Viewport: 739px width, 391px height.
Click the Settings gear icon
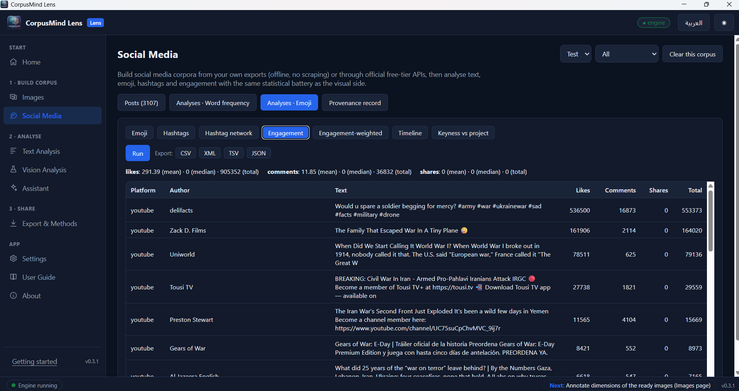[14, 258]
